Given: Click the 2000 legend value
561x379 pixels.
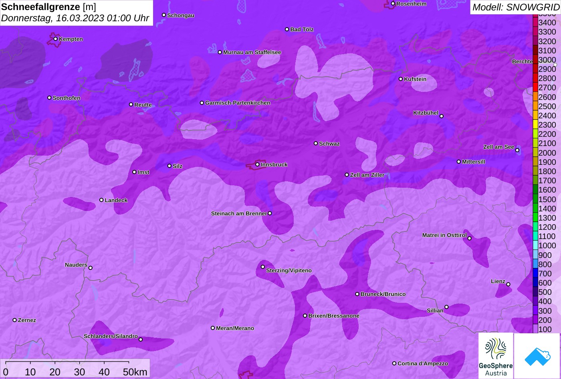Looking at the screenshot, I should [x=547, y=153].
